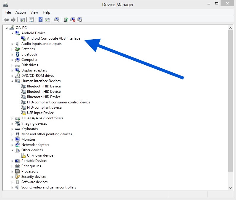This screenshot has width=236, height=200.
Task: Collapse the QA-PC root node
Action: point(7,28)
